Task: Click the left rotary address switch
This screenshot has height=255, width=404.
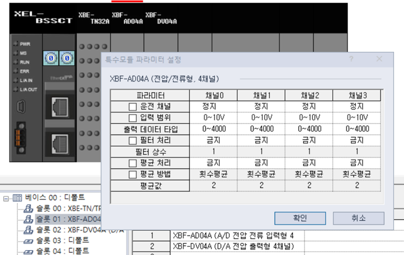Action: [x=51, y=58]
